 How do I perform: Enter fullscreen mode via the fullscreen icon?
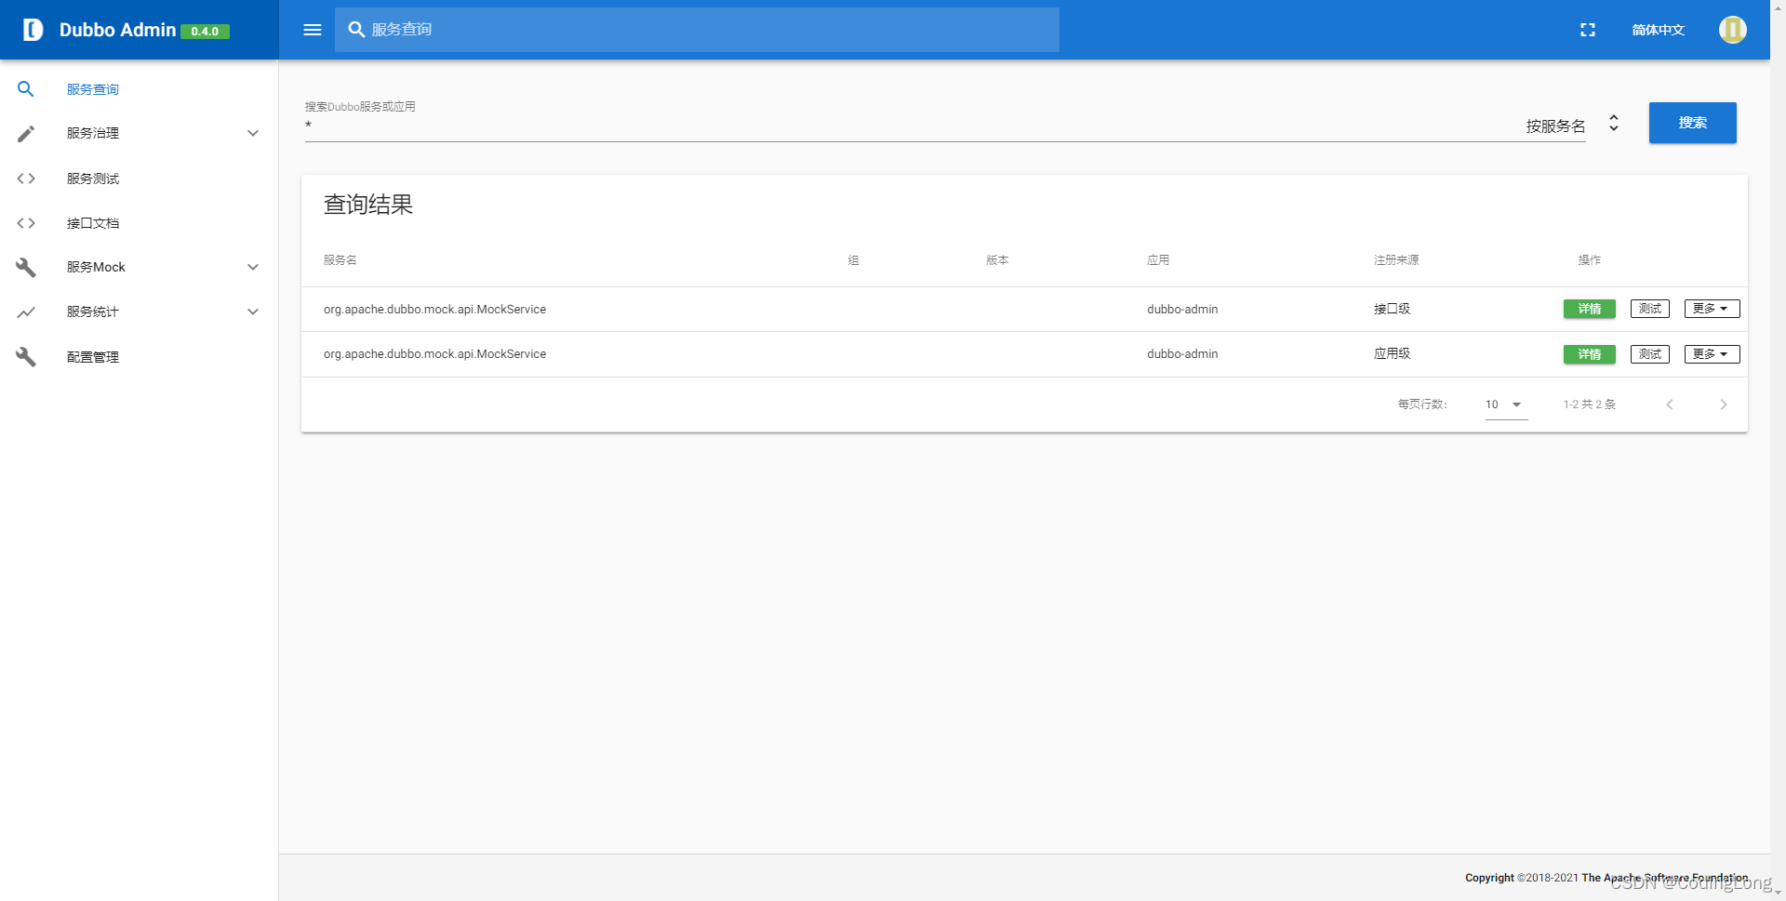pos(1588,30)
